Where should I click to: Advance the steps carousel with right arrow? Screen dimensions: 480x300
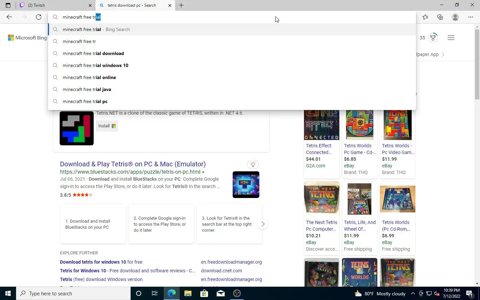coord(263,224)
